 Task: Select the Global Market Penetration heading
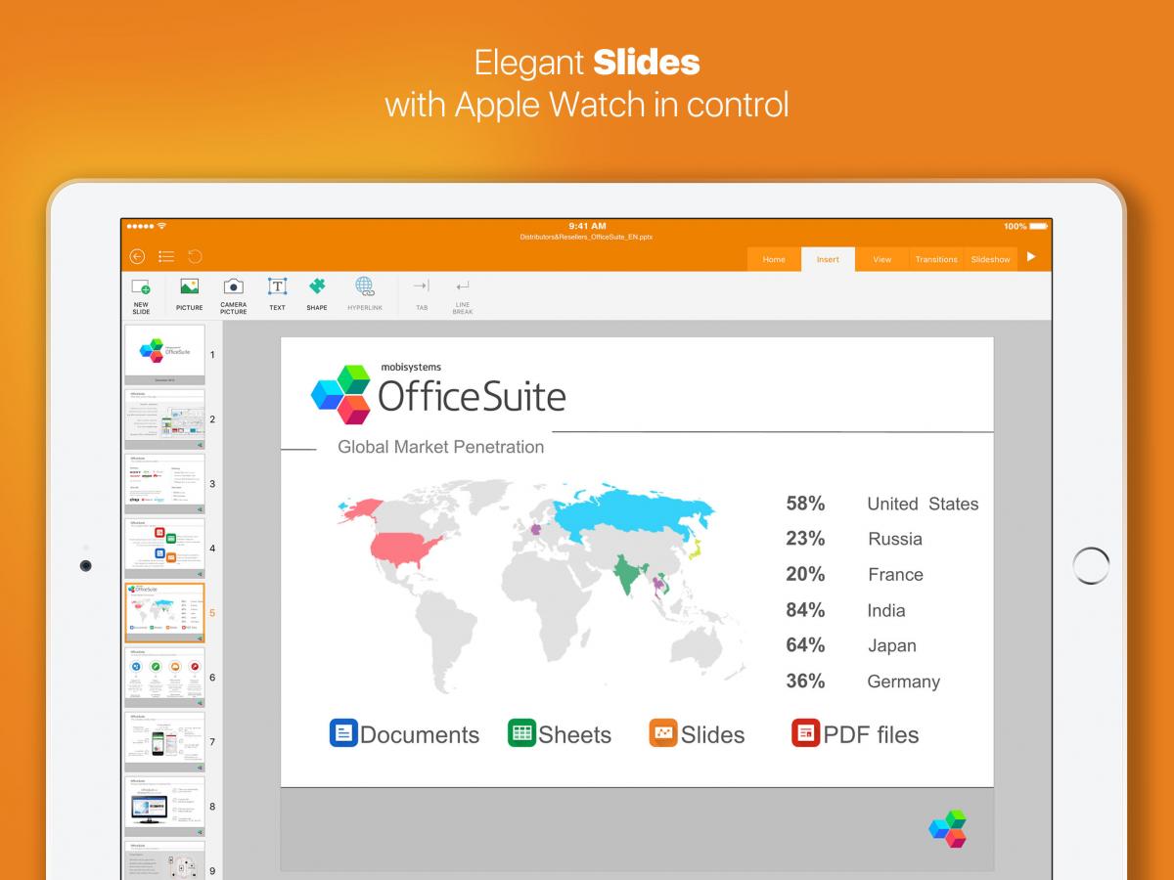coord(441,447)
